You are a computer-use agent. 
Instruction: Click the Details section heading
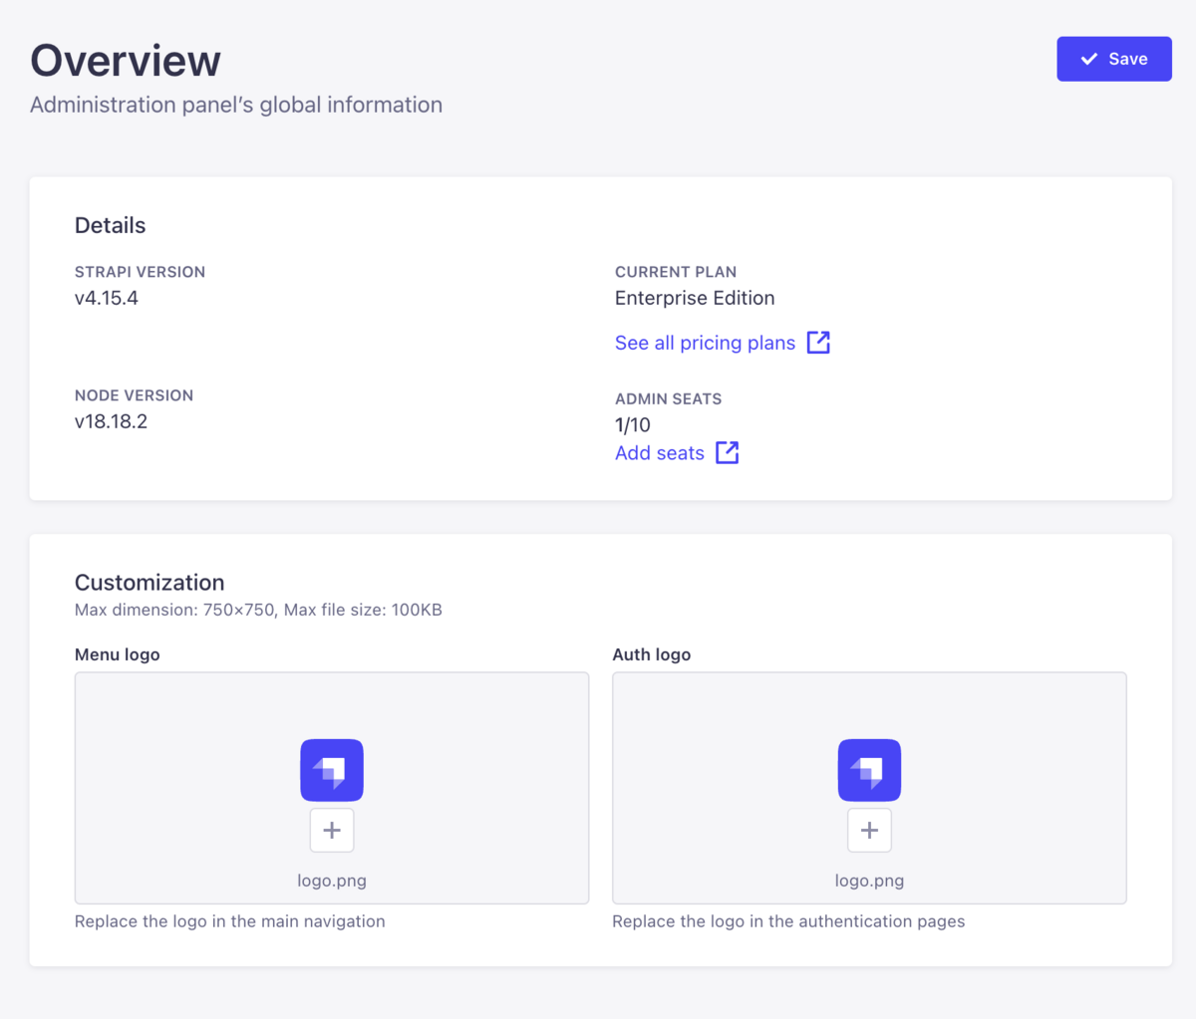[111, 225]
